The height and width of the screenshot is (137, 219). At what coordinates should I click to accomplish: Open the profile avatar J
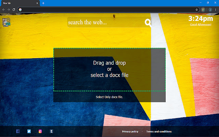210,10
